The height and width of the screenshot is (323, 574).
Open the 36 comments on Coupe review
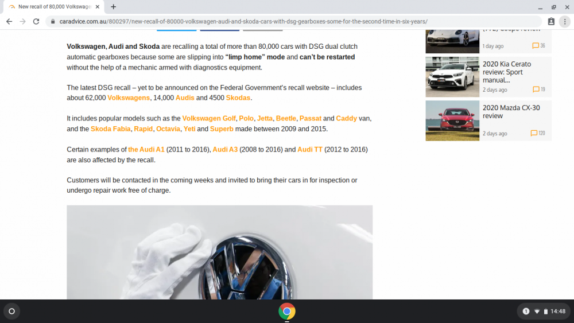538,46
